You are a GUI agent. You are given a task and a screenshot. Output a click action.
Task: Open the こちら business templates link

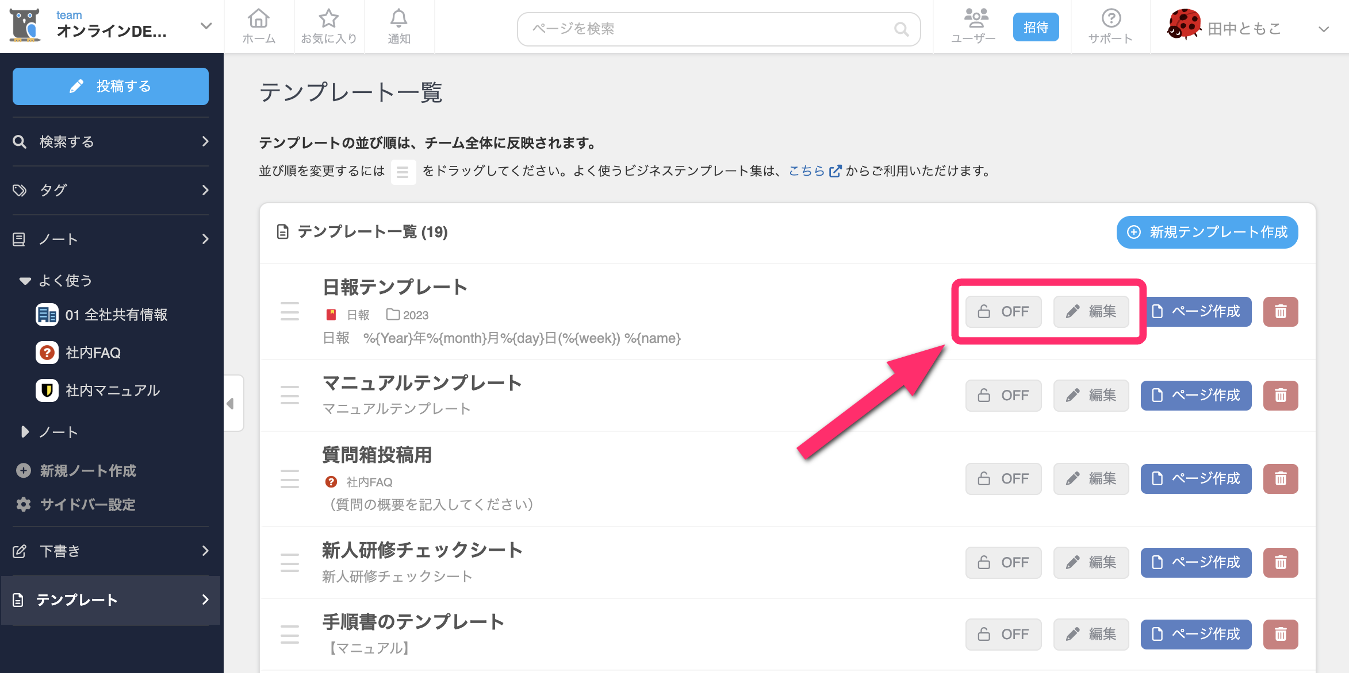click(807, 171)
